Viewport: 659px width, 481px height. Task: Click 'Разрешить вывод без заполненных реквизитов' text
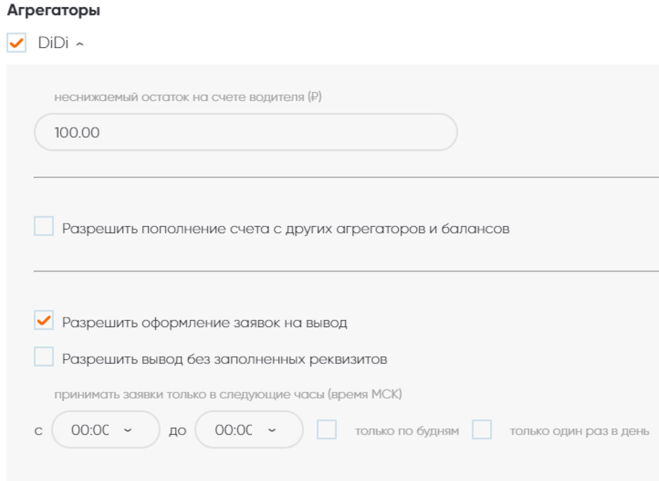tap(224, 359)
